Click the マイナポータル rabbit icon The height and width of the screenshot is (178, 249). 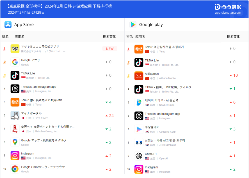coord(15,115)
